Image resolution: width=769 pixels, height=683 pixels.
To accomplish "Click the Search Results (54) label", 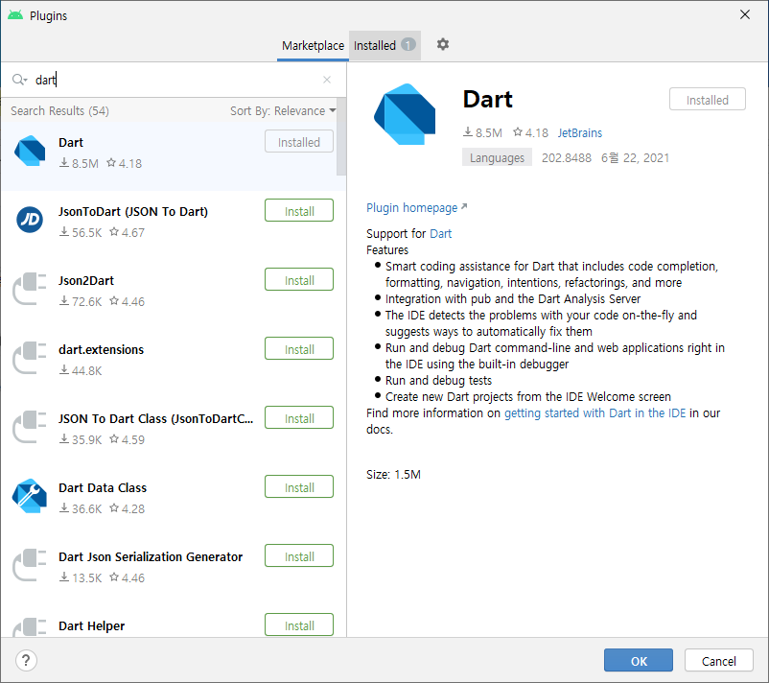I will 59,111.
